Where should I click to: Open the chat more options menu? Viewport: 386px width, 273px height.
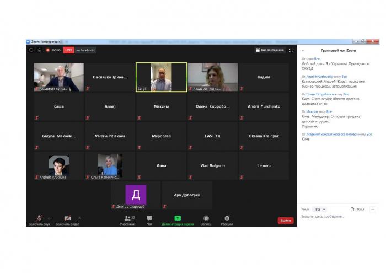click(x=373, y=210)
